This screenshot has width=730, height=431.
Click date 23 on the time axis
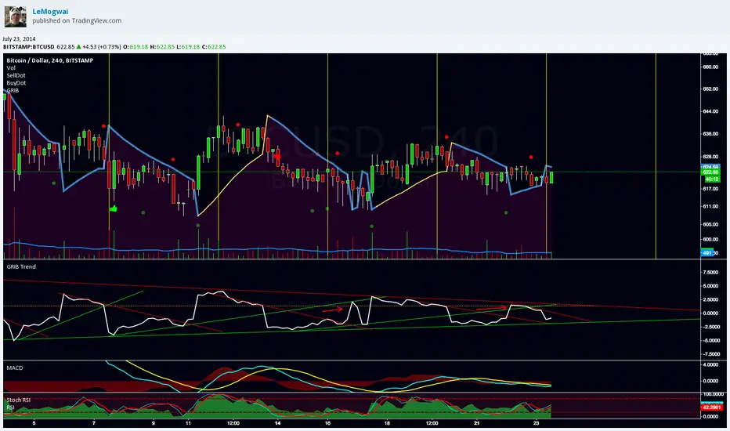pyautogui.click(x=536, y=423)
